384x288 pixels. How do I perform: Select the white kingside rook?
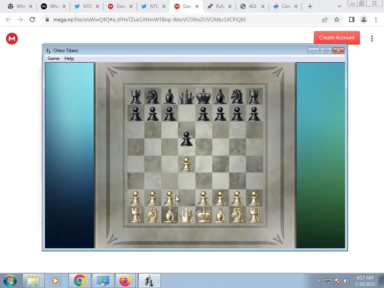tap(254, 215)
